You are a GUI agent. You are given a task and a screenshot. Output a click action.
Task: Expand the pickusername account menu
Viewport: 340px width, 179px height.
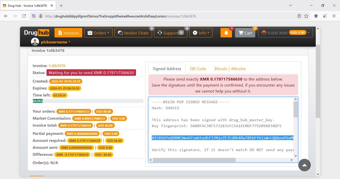point(55,42)
